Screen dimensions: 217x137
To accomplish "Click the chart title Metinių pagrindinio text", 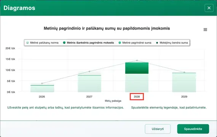I will 107,28.
